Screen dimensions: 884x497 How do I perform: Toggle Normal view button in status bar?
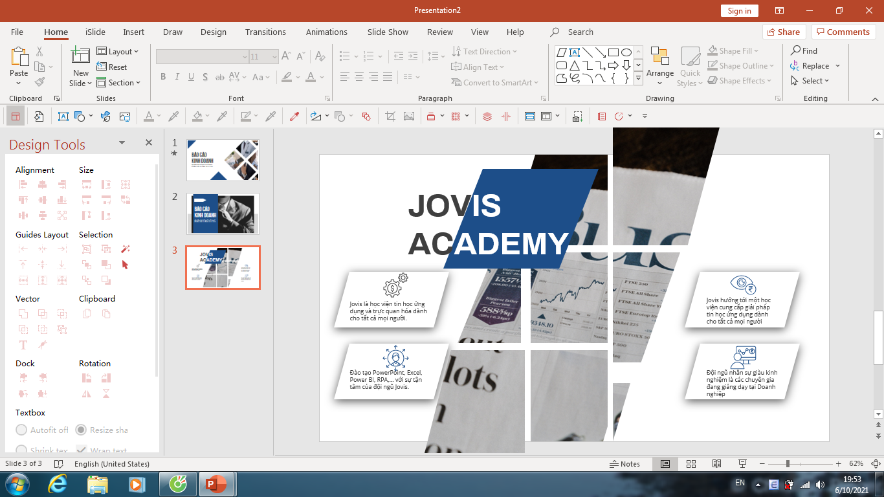coord(665,464)
